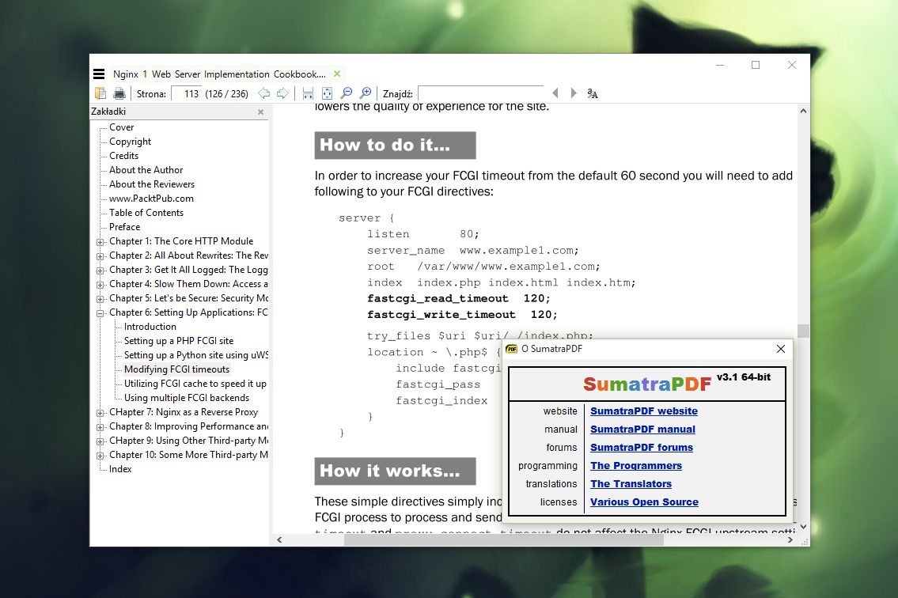Open Table of Contents bookmark

(x=146, y=213)
